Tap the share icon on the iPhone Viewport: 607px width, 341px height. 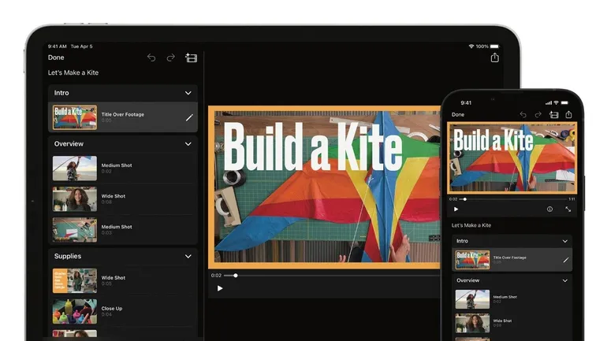tap(570, 115)
